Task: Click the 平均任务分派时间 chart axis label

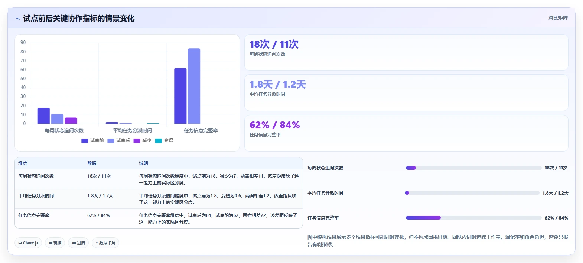Action: pyautogui.click(x=133, y=130)
